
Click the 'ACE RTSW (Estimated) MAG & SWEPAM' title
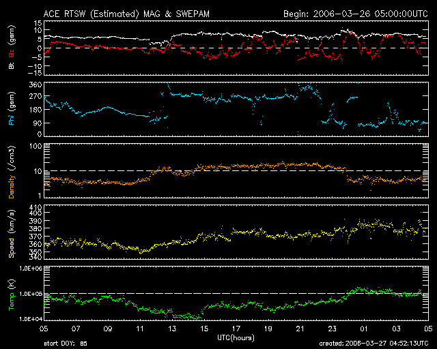(126, 14)
